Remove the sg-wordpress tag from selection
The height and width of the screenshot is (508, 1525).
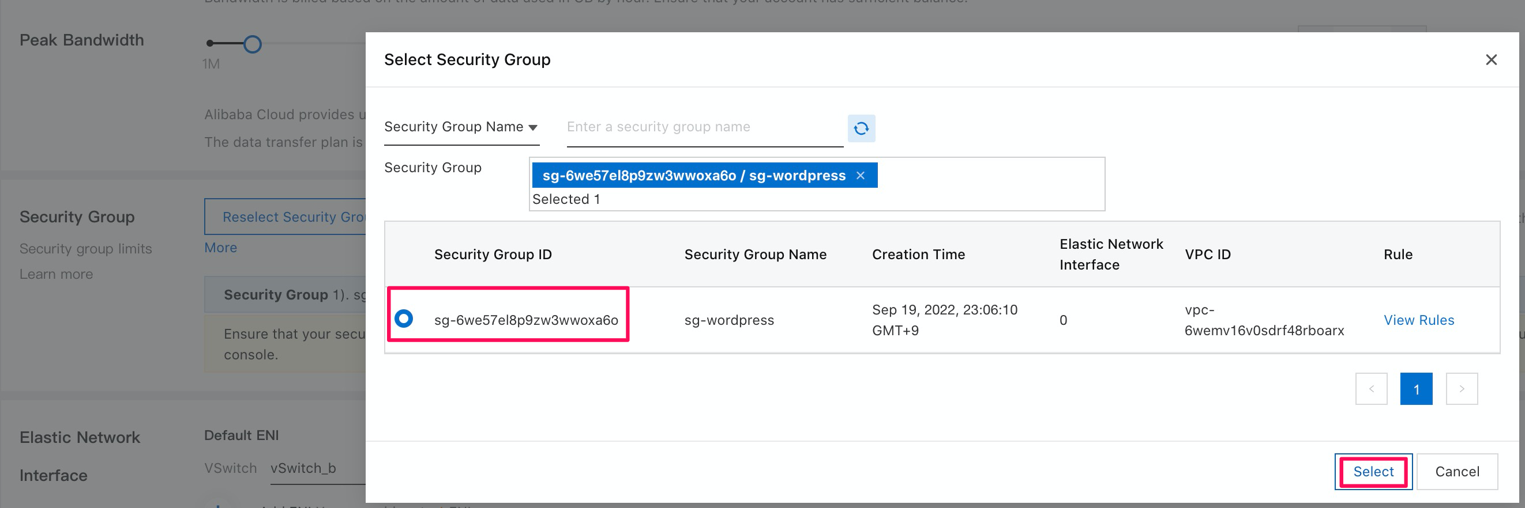click(x=860, y=176)
